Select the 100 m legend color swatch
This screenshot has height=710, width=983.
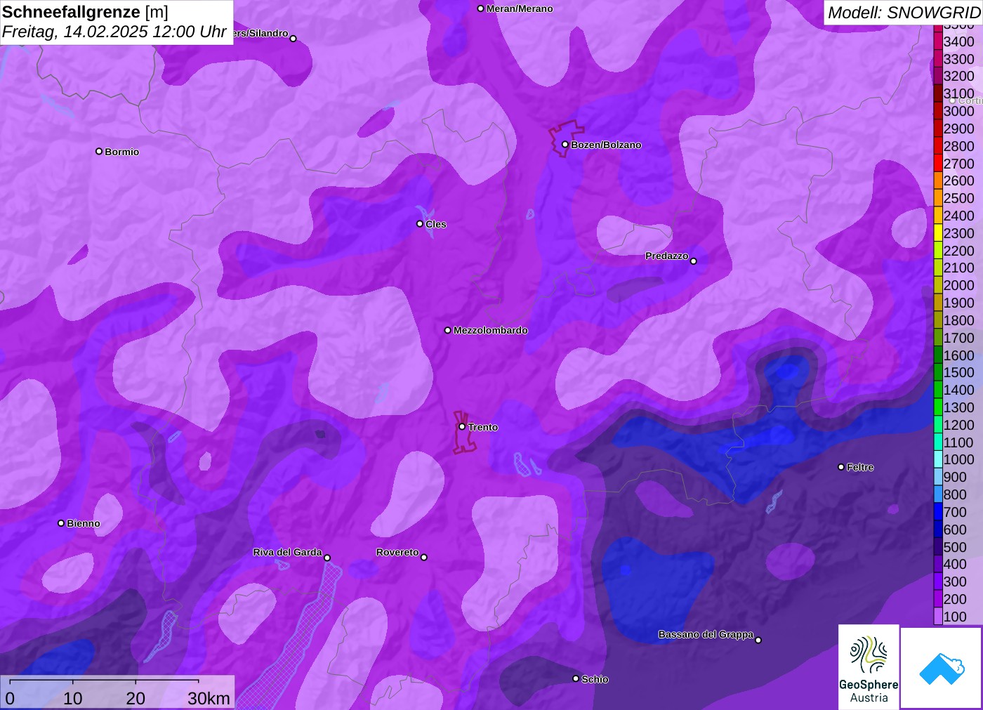click(938, 617)
